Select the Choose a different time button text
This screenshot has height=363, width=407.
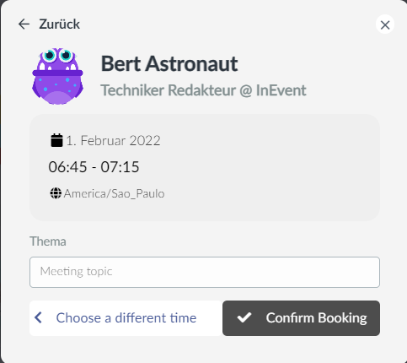click(x=126, y=318)
